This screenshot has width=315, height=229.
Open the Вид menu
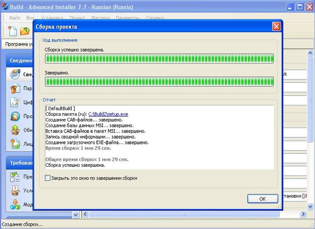[x=30, y=18]
